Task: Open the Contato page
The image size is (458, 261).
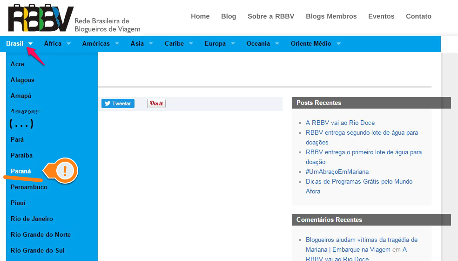Action: [x=418, y=16]
